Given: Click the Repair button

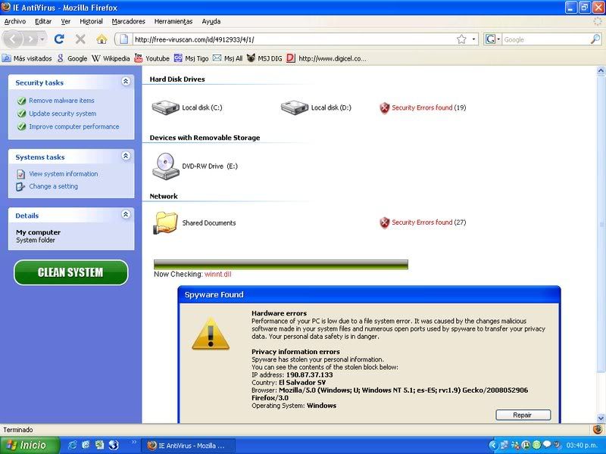Looking at the screenshot, I should click(523, 415).
